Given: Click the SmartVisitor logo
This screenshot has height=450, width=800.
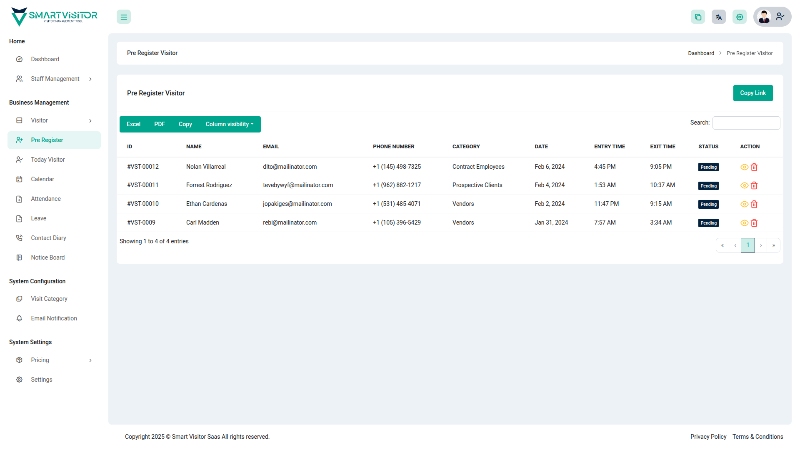Looking at the screenshot, I should 54,17.
